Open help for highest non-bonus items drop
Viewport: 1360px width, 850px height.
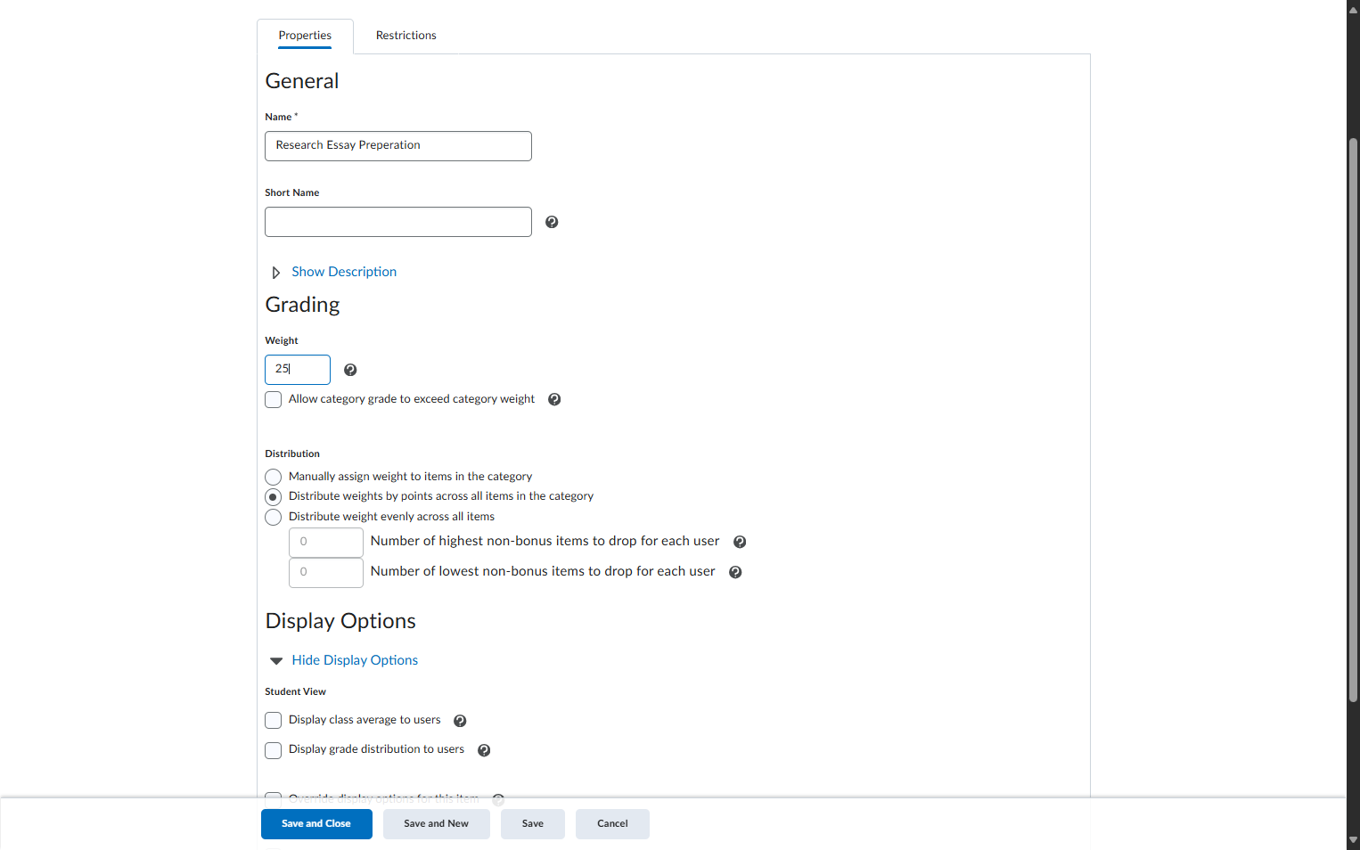(x=740, y=542)
